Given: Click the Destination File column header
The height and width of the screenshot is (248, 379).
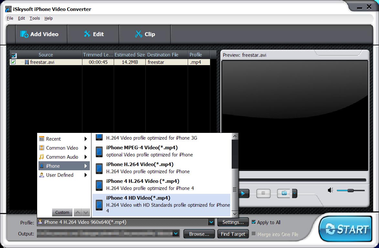Looking at the screenshot, I should click(x=167, y=55).
